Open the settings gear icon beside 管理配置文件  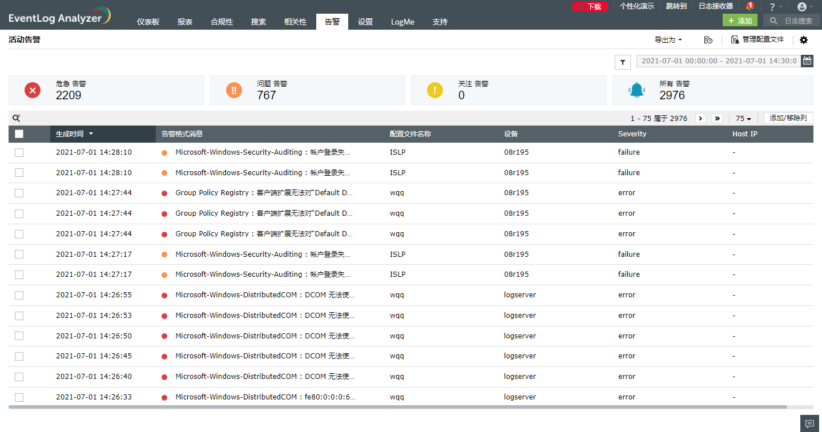[x=804, y=40]
